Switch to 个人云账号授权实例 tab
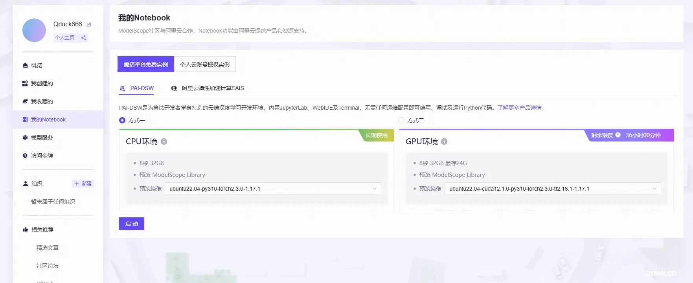This screenshot has height=283, width=693. click(x=205, y=64)
